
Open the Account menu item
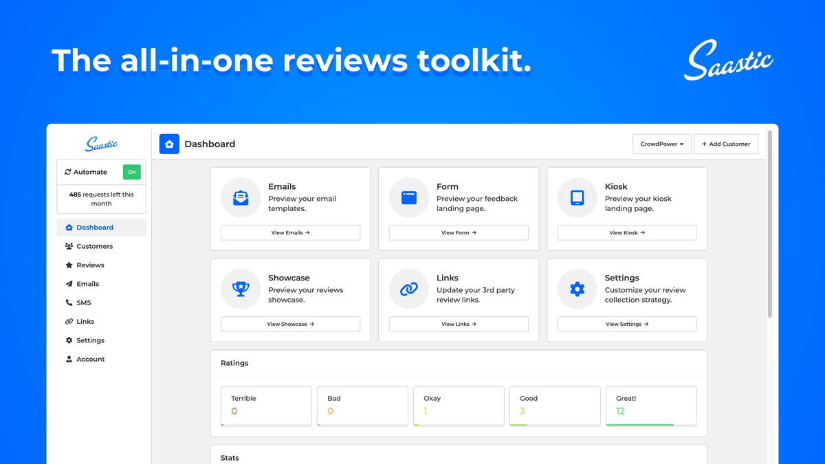pyautogui.click(x=89, y=359)
